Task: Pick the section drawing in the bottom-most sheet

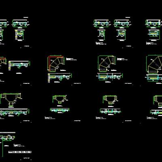Action: [x=7, y=138]
